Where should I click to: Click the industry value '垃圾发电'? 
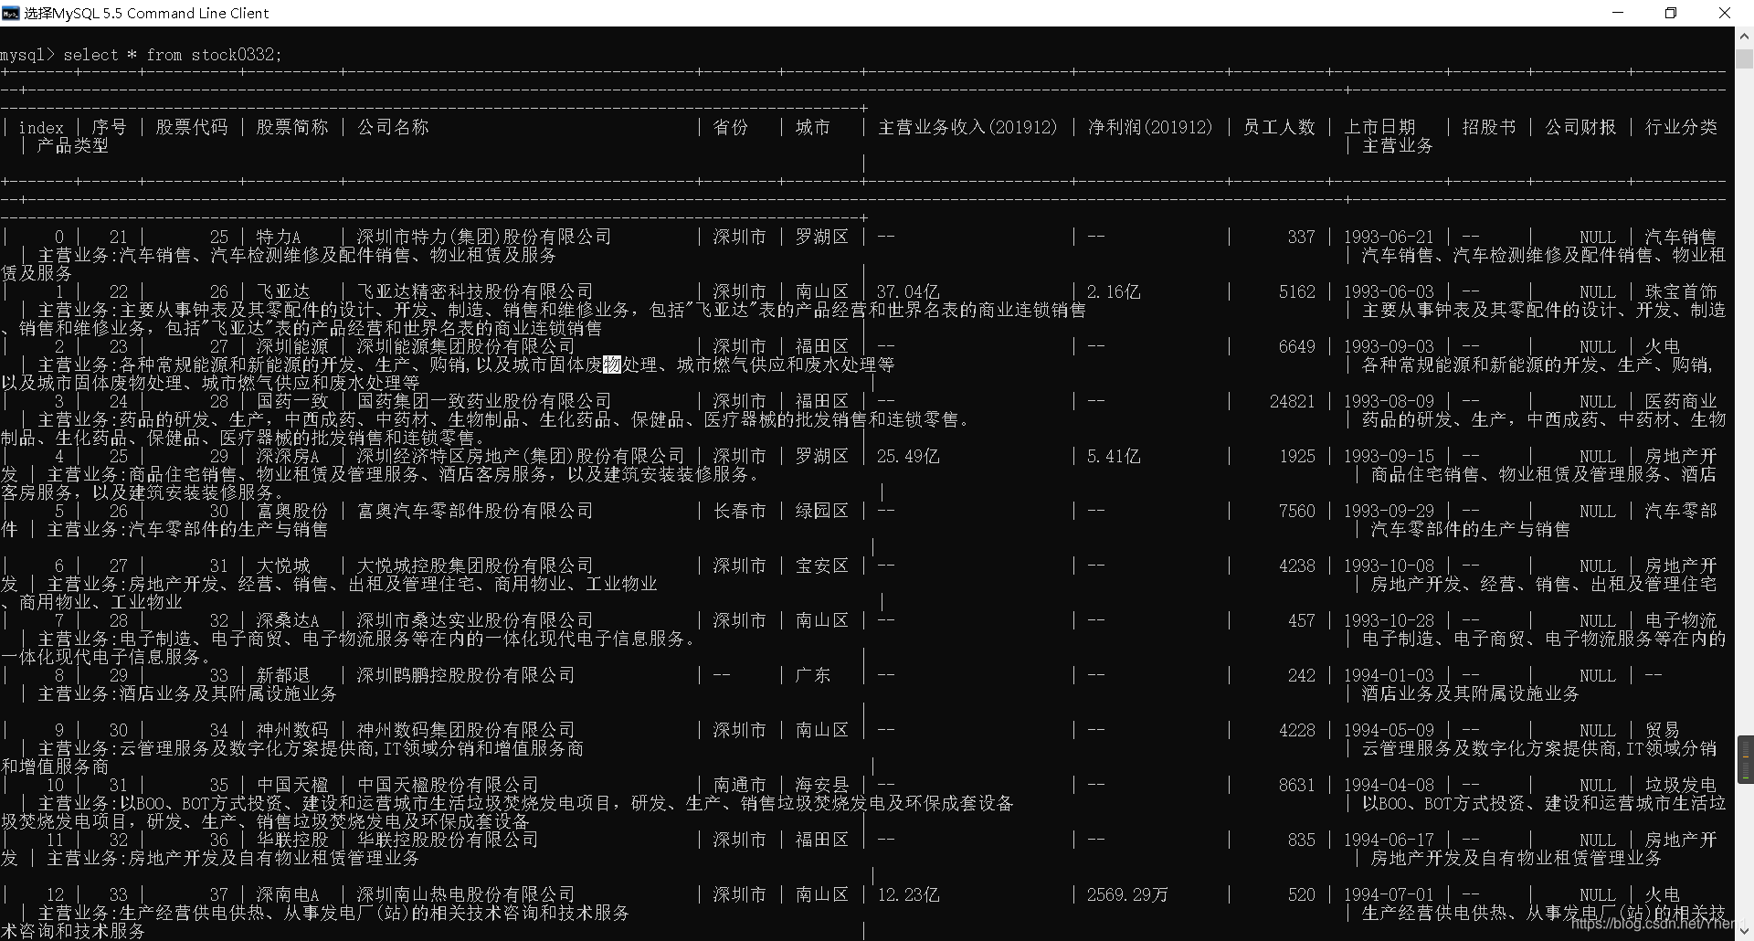pyautogui.click(x=1681, y=785)
